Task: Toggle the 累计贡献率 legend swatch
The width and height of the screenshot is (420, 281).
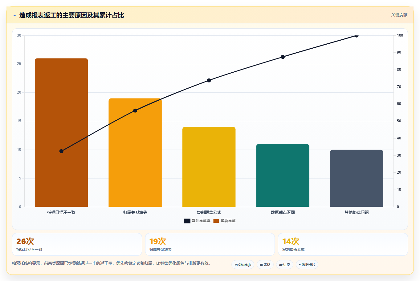Action: coord(187,221)
